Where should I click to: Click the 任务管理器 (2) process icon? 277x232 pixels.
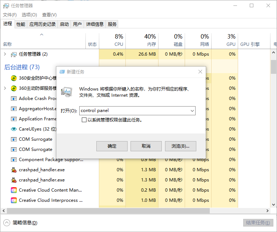14,54
